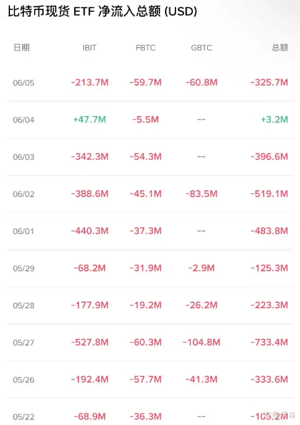The width and height of the screenshot is (300, 425).
Task: Click total value -396.6M
Action: point(269,157)
